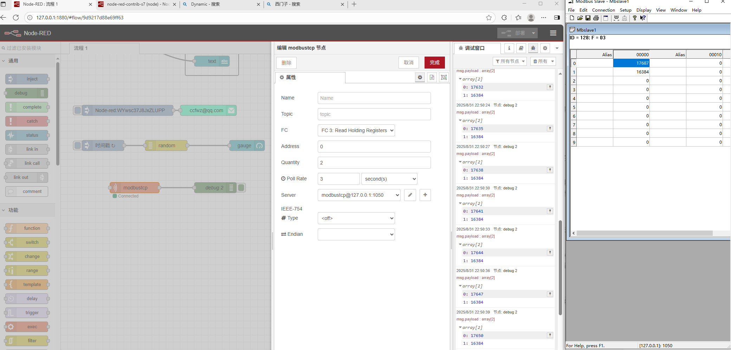
Task: Open Server modbustcp@127.0.0.1:1050 dropdown
Action: (359, 195)
